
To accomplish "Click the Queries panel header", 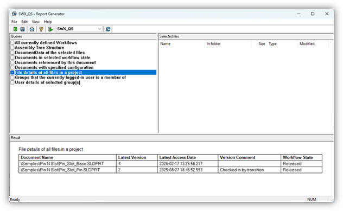I will 83,36.
